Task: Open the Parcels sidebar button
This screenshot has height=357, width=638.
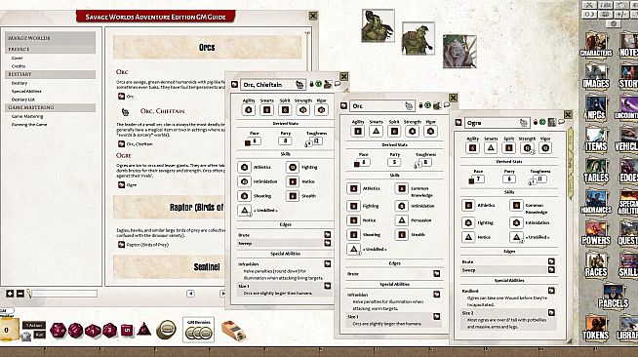Action: tap(613, 297)
